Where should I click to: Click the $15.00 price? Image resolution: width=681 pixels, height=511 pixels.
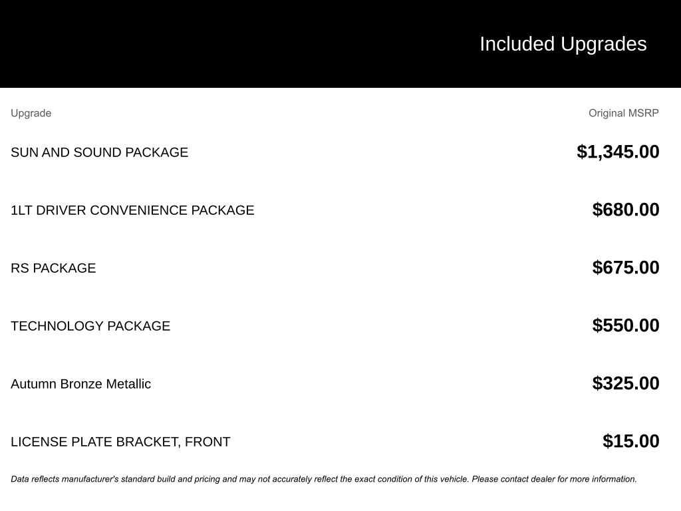click(630, 441)
